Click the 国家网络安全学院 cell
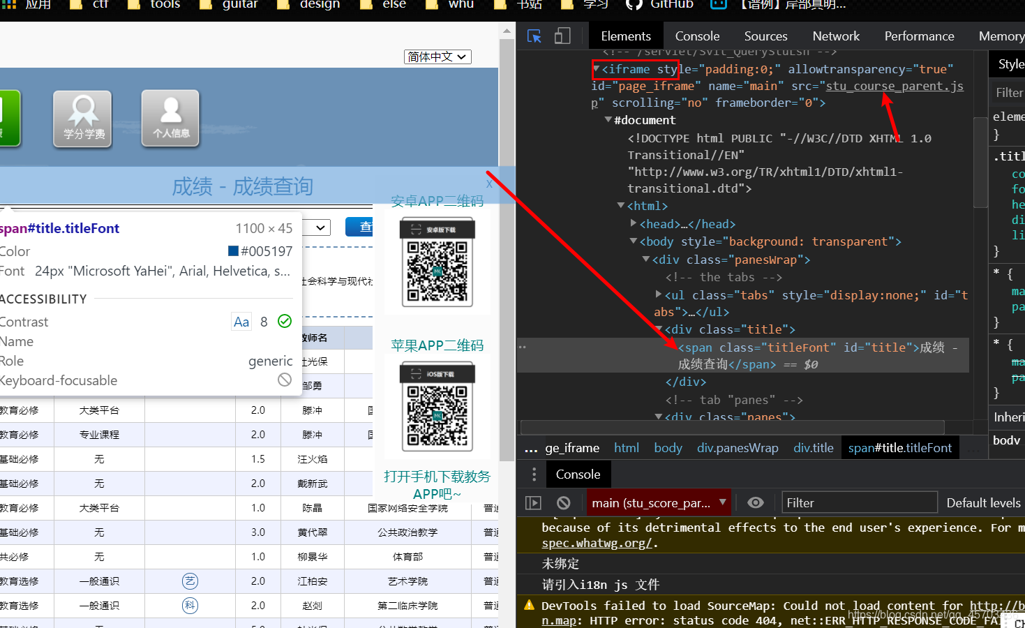This screenshot has height=628, width=1025. click(408, 508)
